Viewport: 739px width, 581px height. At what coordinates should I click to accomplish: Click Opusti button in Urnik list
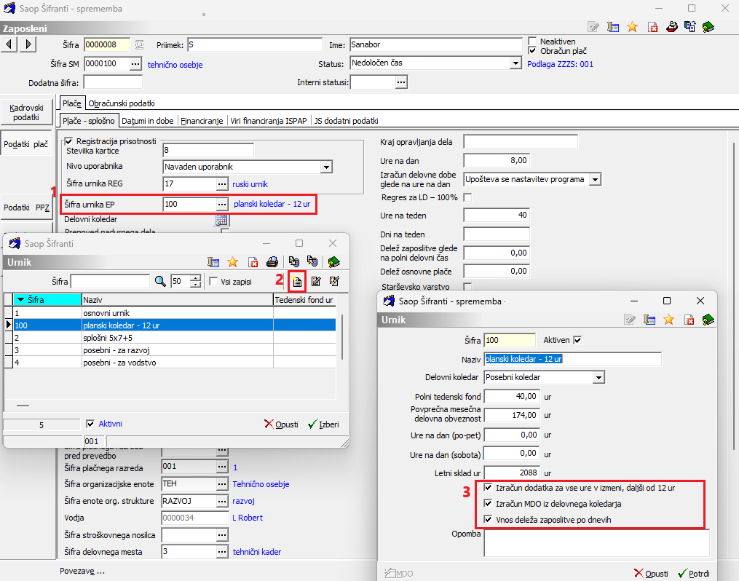281,424
